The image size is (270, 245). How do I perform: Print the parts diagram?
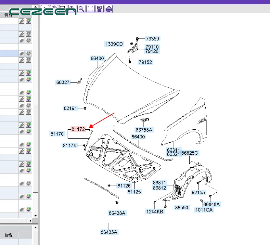109,9
